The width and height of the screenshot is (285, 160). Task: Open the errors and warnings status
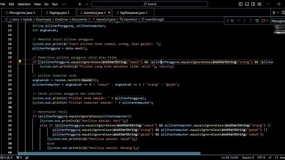coord(6,157)
